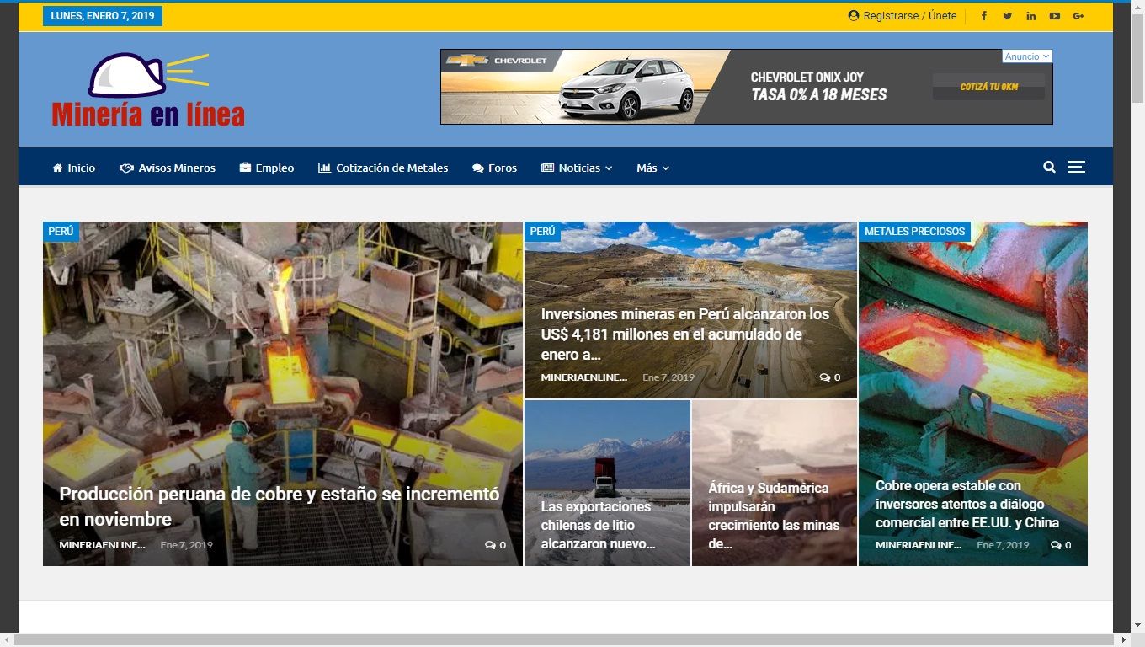Click the Minería en línea logo
The image size is (1145, 647).
point(148,91)
